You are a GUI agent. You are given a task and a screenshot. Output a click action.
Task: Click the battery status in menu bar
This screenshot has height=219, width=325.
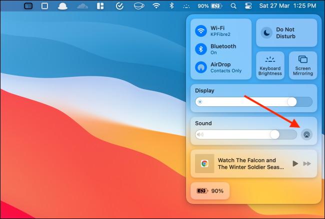(209, 6)
